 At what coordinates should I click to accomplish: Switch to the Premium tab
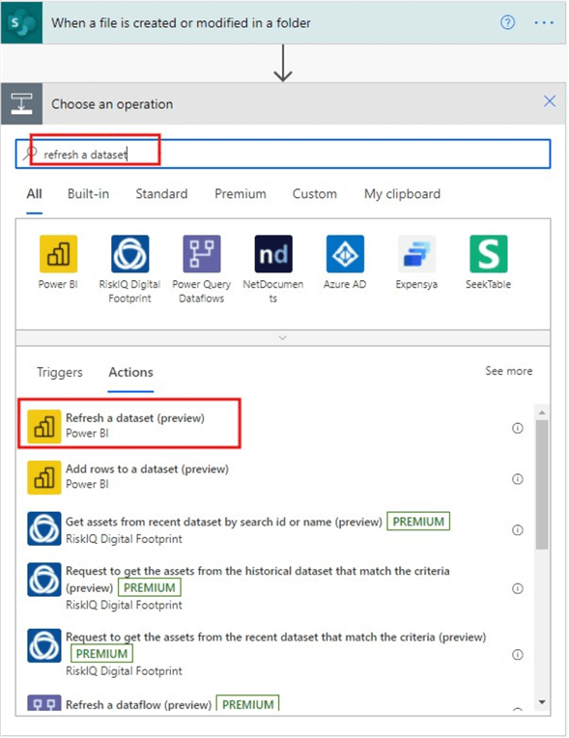coord(240,194)
